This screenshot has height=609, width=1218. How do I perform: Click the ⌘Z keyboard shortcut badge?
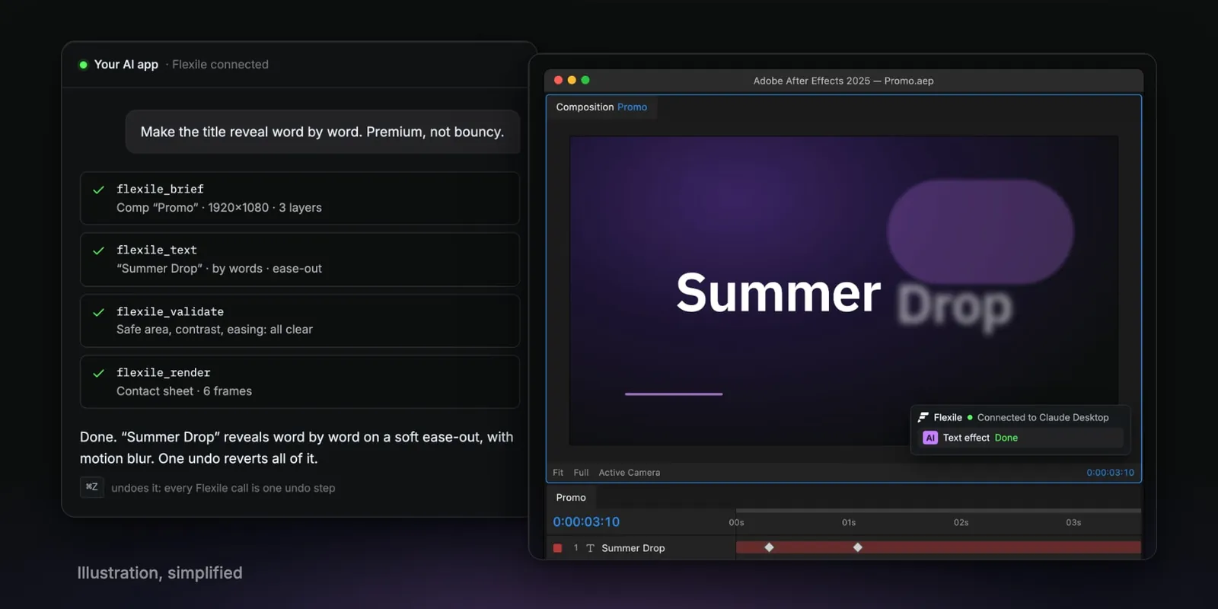point(91,487)
